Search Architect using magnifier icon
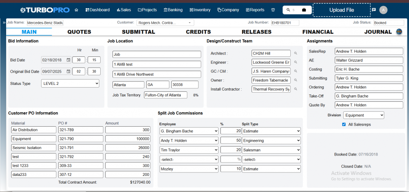 (x=296, y=53)
